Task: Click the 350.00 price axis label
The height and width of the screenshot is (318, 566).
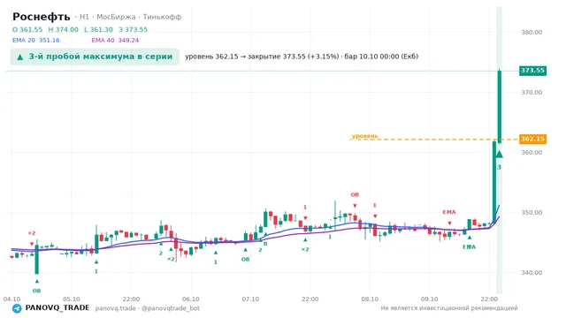Action: 532,212
